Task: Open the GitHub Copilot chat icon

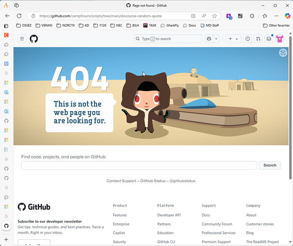Action: tap(209, 39)
